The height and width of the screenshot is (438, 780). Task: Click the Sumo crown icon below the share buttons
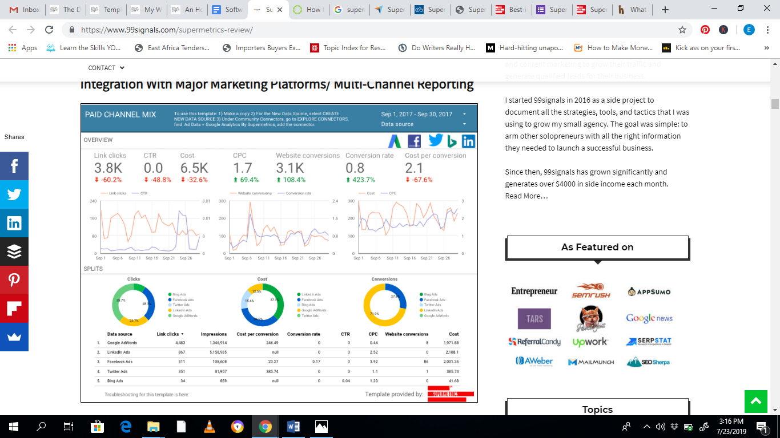point(14,337)
